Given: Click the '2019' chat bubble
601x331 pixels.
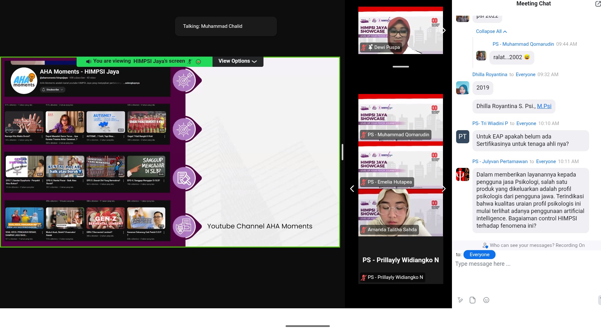Looking at the screenshot, I should pos(483,88).
